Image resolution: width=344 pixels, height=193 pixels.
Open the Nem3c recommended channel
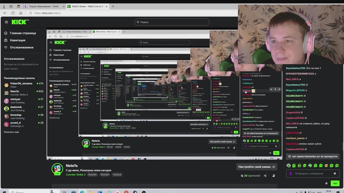tap(24, 93)
